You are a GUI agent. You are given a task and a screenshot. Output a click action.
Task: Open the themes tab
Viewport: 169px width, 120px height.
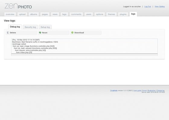[x=111, y=14]
